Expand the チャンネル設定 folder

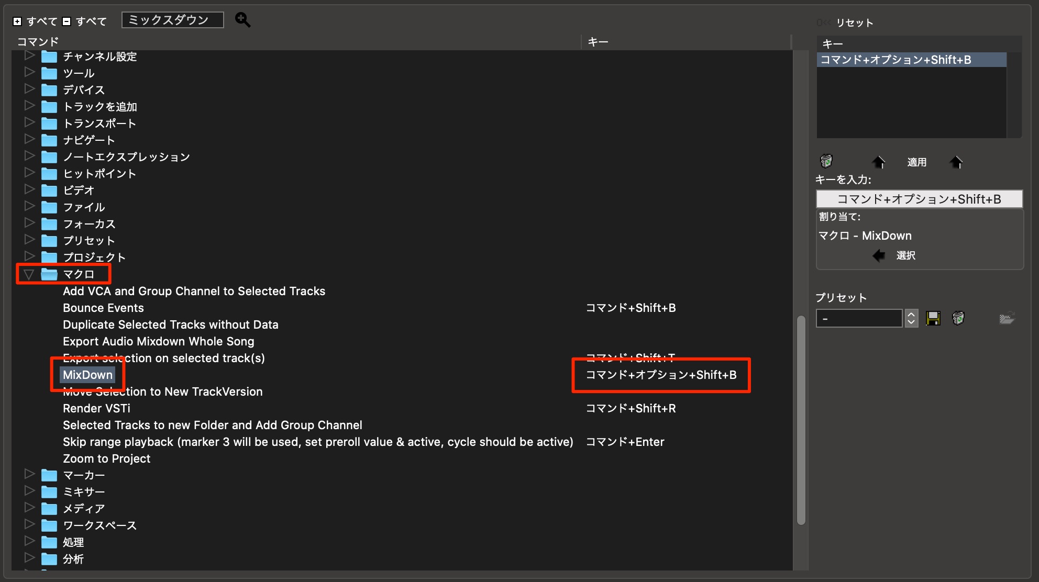click(29, 55)
